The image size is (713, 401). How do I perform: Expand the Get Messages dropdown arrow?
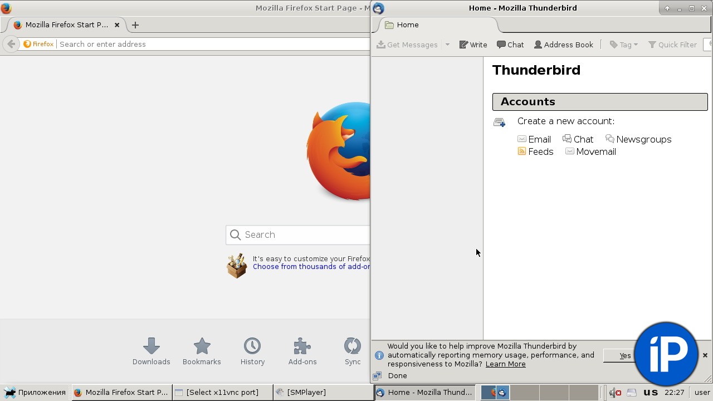pos(447,45)
